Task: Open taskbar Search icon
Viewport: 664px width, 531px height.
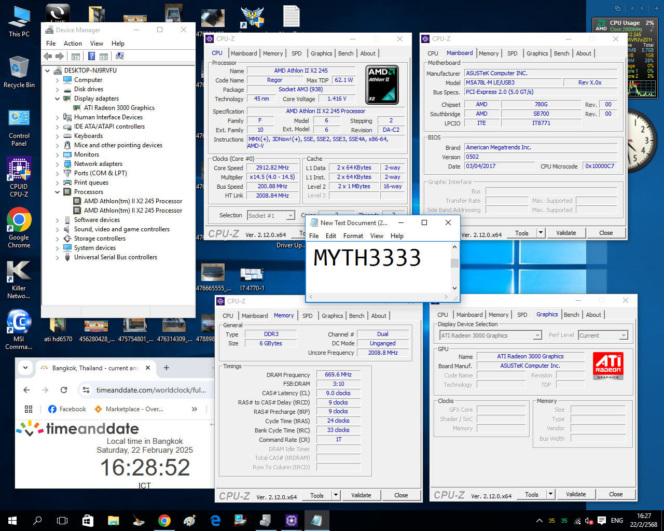Action: (x=37, y=521)
